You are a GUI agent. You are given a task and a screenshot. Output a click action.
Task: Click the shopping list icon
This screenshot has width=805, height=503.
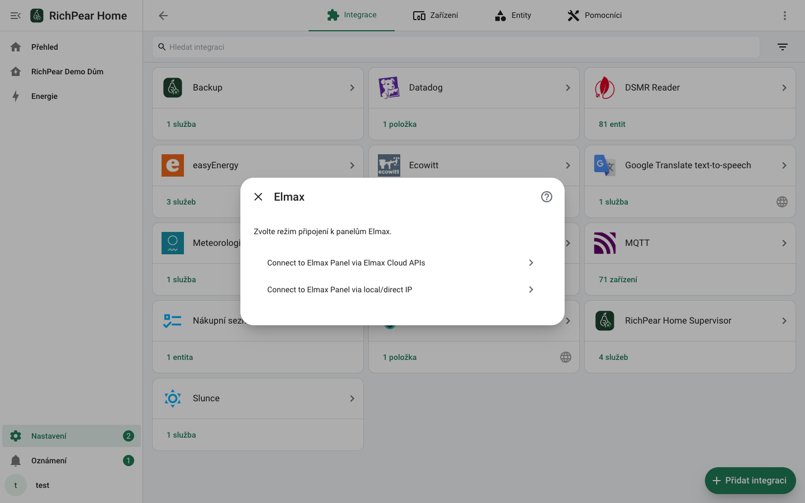[173, 321]
